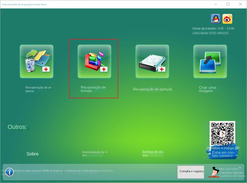
Task: Open the Criar uma imagem tool
Action: click(210, 61)
